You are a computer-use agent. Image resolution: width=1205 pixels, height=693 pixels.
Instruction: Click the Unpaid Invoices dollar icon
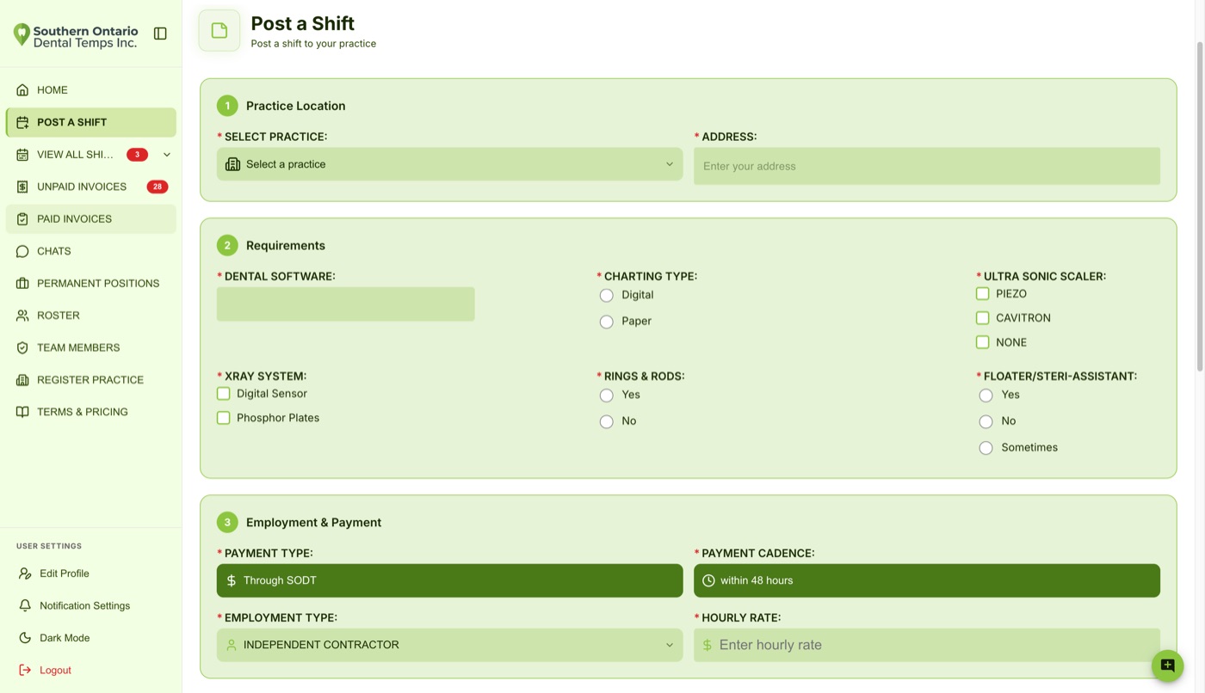(x=22, y=187)
